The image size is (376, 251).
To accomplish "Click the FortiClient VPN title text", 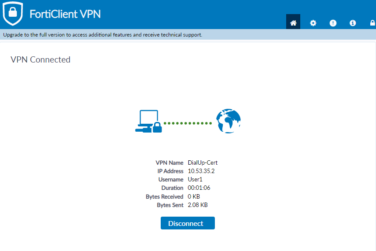I will point(65,14).
